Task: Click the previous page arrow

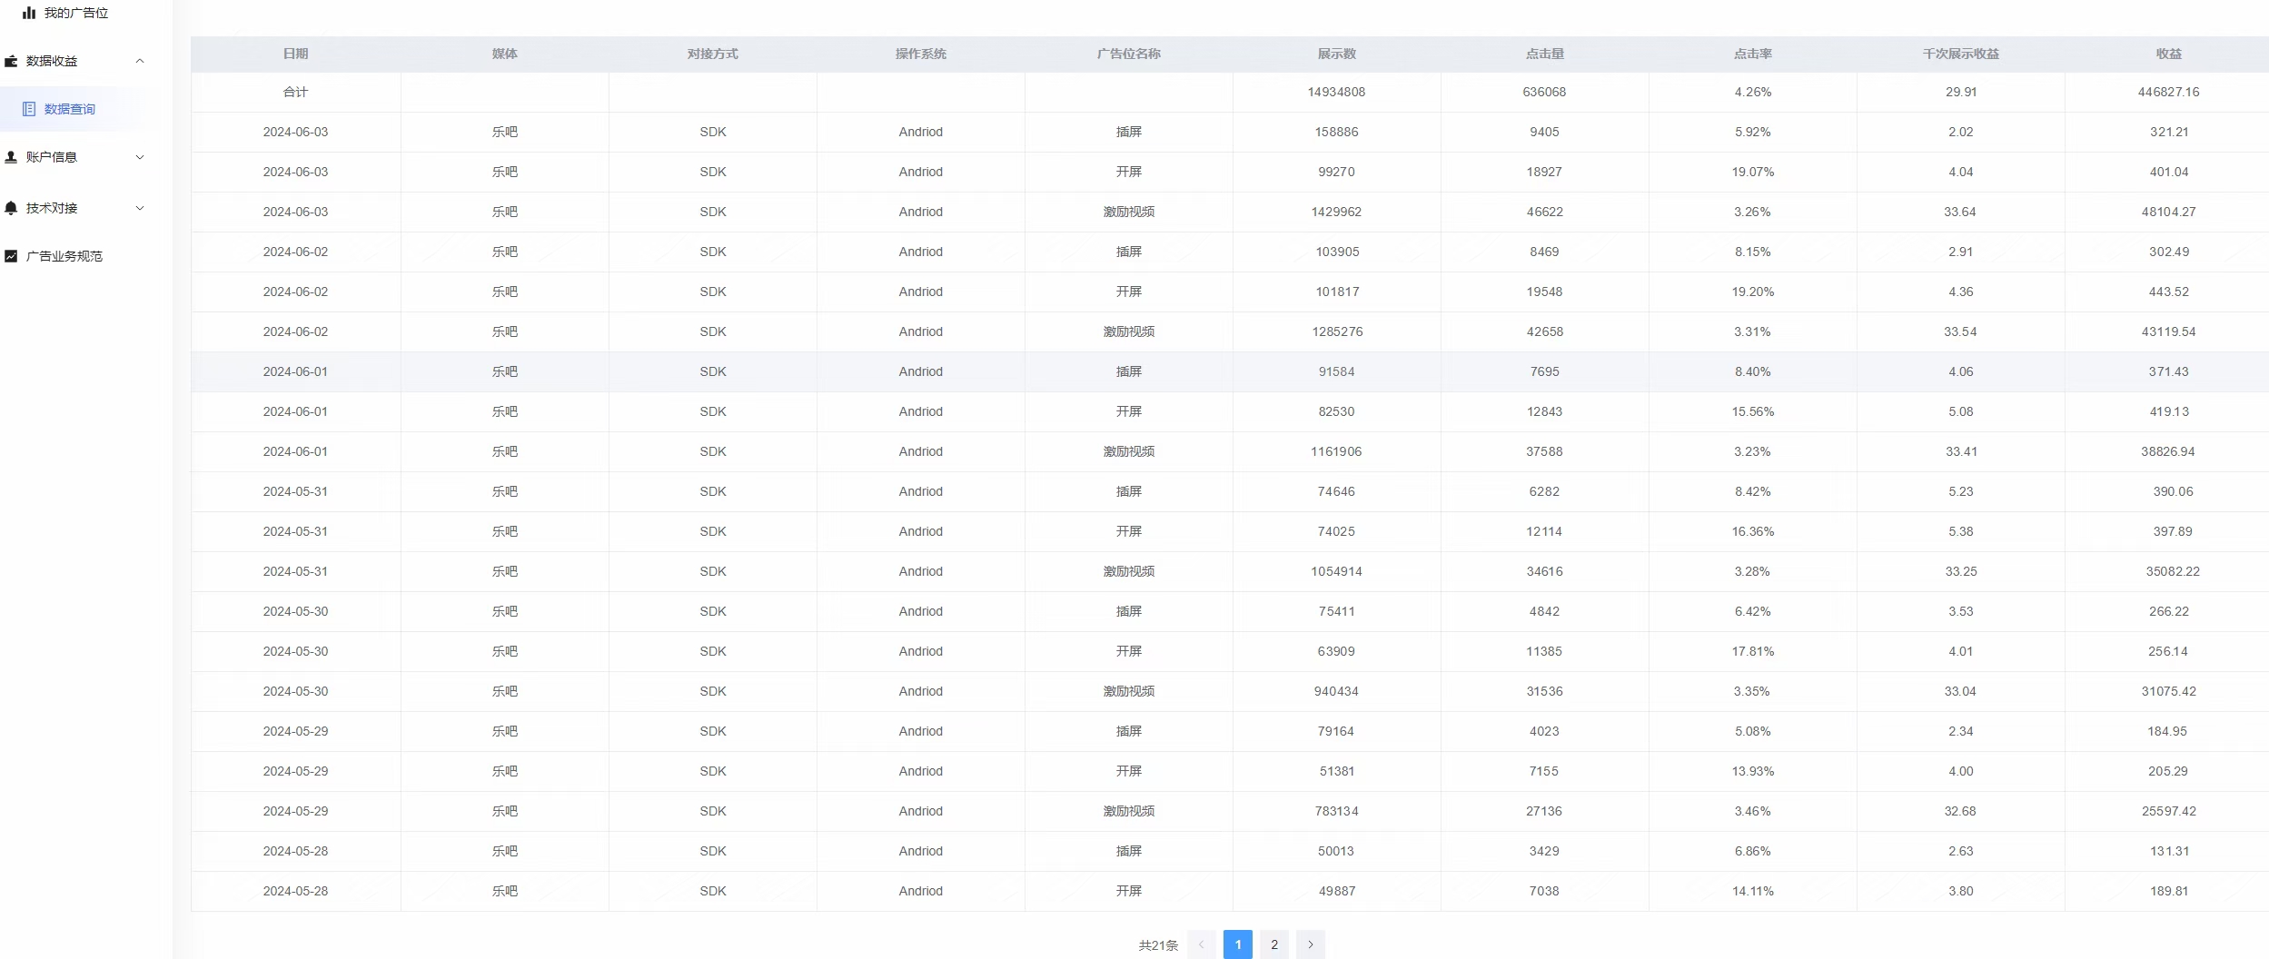Action: 1201,944
